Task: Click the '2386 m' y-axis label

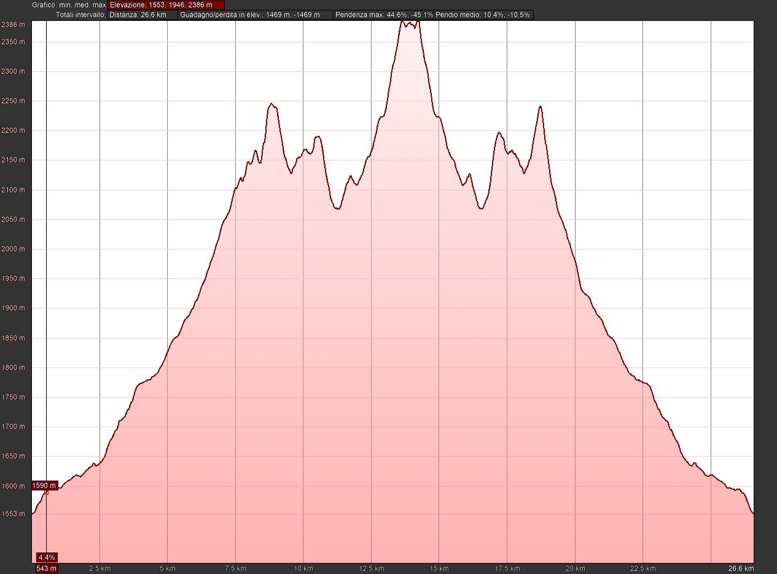Action: 13,25
